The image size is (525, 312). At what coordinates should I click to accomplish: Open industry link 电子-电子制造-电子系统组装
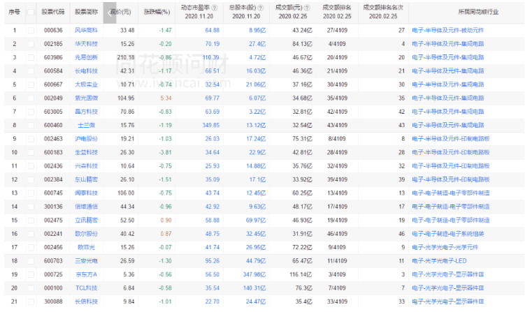pyautogui.click(x=448, y=234)
